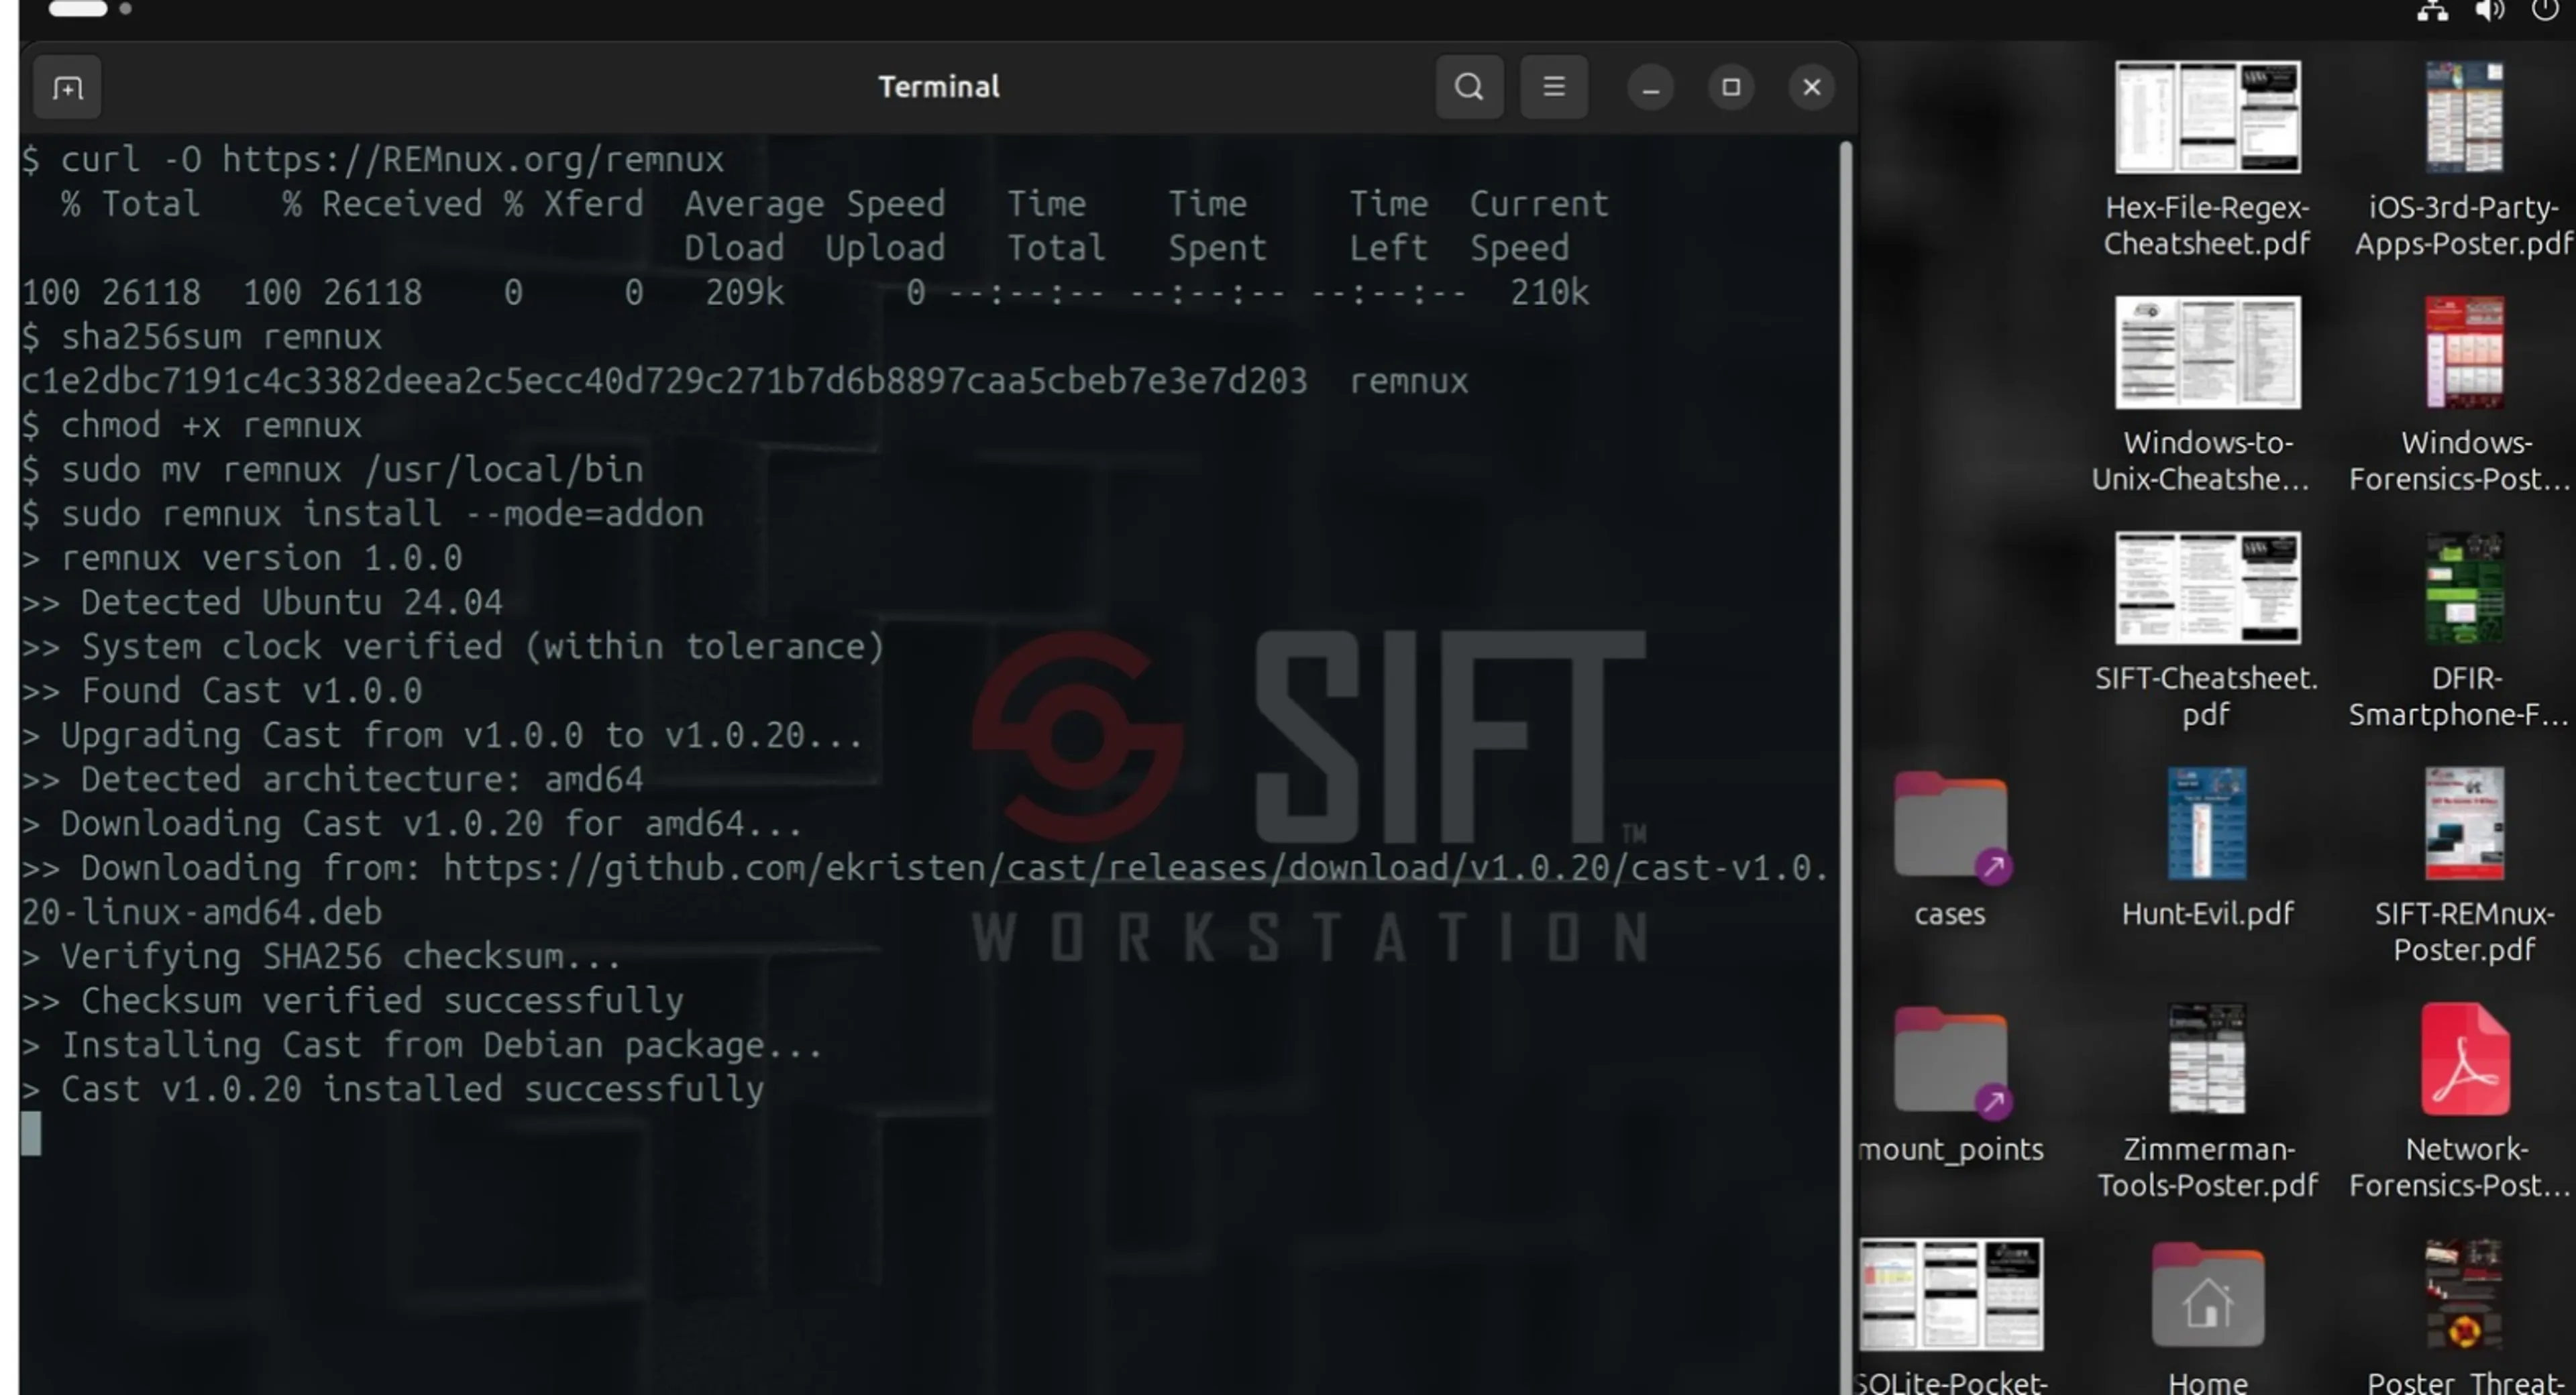
Task: Click the https://REMnux.org/remnux URL text
Action: (x=473, y=160)
